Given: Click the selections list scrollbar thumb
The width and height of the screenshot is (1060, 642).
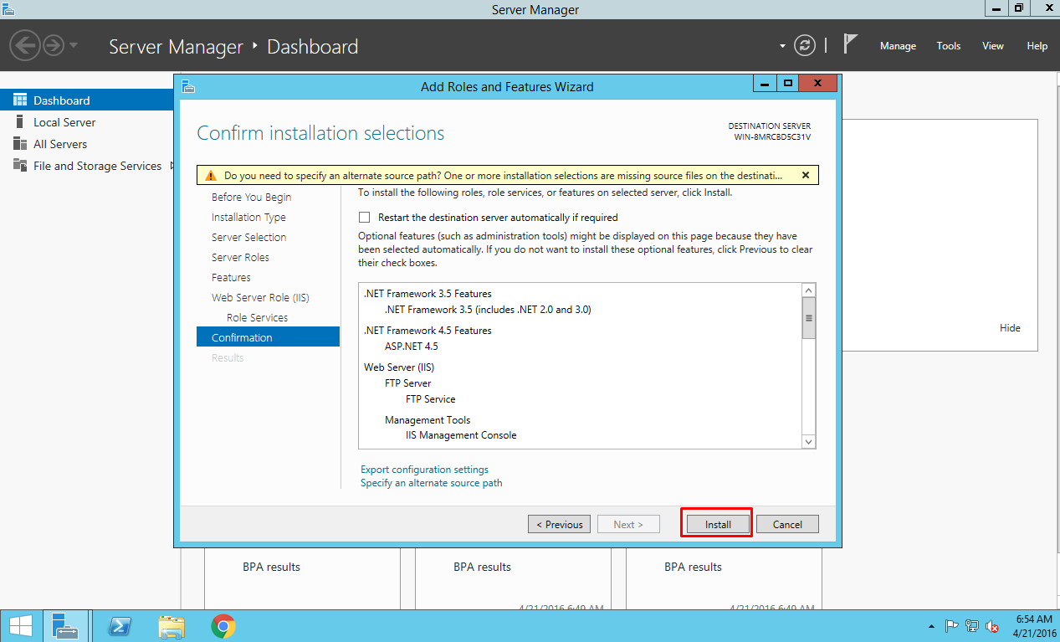Looking at the screenshot, I should (808, 318).
